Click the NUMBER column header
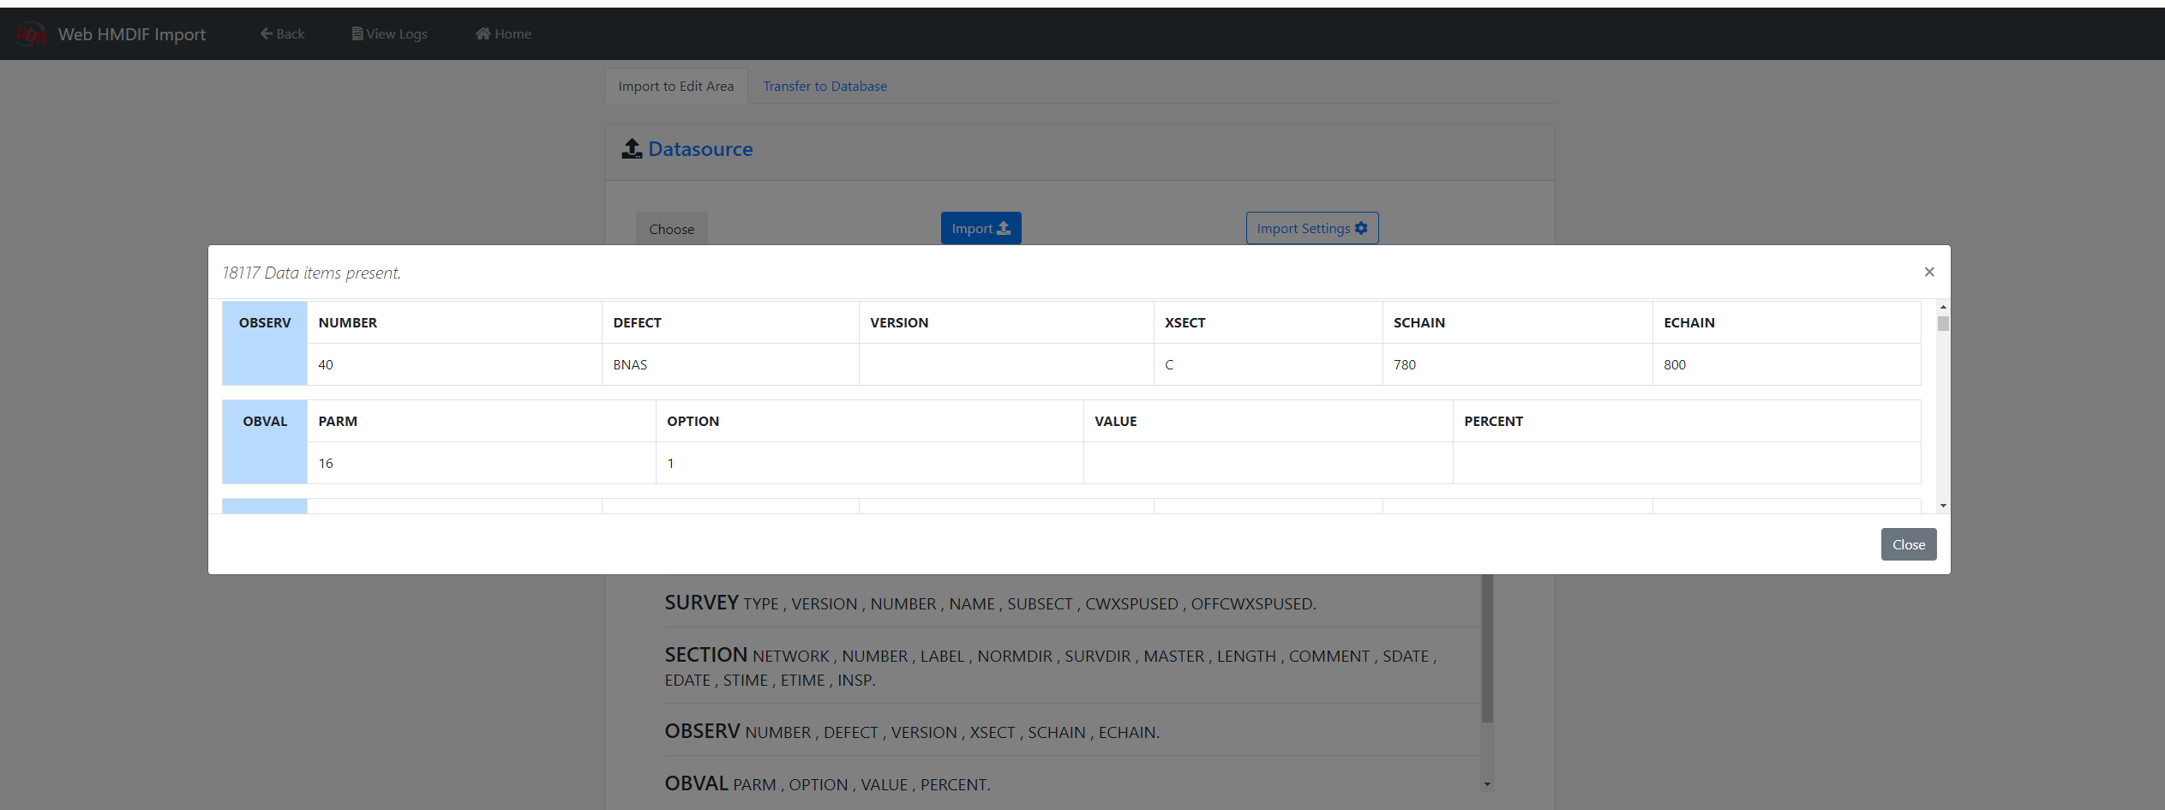 [454, 322]
